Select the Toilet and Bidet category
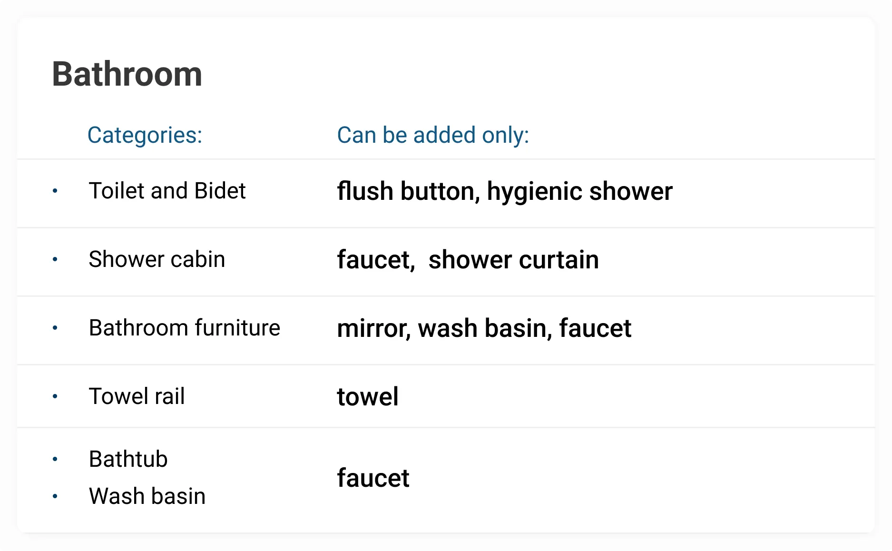 pos(167,191)
